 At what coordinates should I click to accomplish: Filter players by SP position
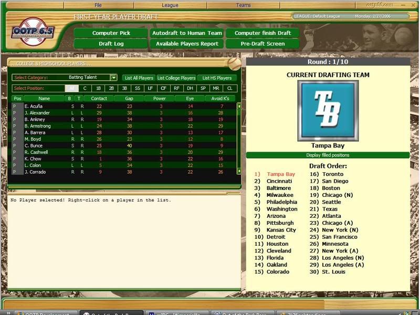(203, 88)
